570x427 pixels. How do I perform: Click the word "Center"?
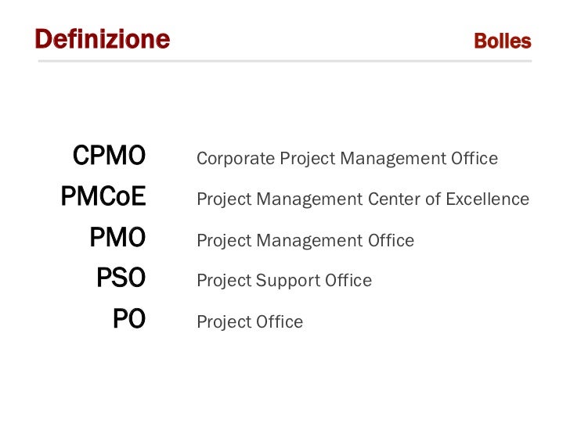[394, 199]
